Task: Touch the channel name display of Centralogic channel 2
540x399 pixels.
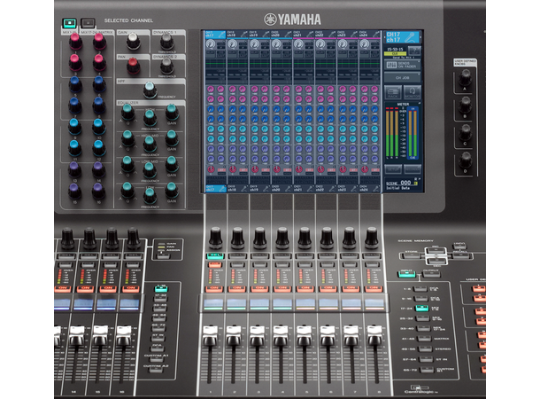Action: (x=236, y=304)
